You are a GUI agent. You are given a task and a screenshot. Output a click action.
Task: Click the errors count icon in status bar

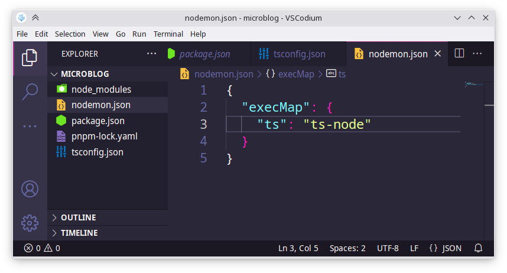tap(28, 248)
